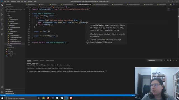The height and width of the screenshot is (100, 179).
Task: Open File Explorer from the taskbar
Action: pyautogui.click(x=44, y=98)
